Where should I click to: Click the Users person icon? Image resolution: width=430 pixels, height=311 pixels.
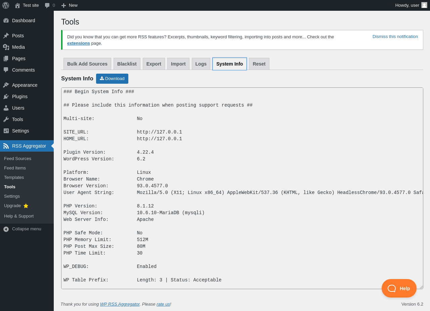pyautogui.click(x=6, y=108)
